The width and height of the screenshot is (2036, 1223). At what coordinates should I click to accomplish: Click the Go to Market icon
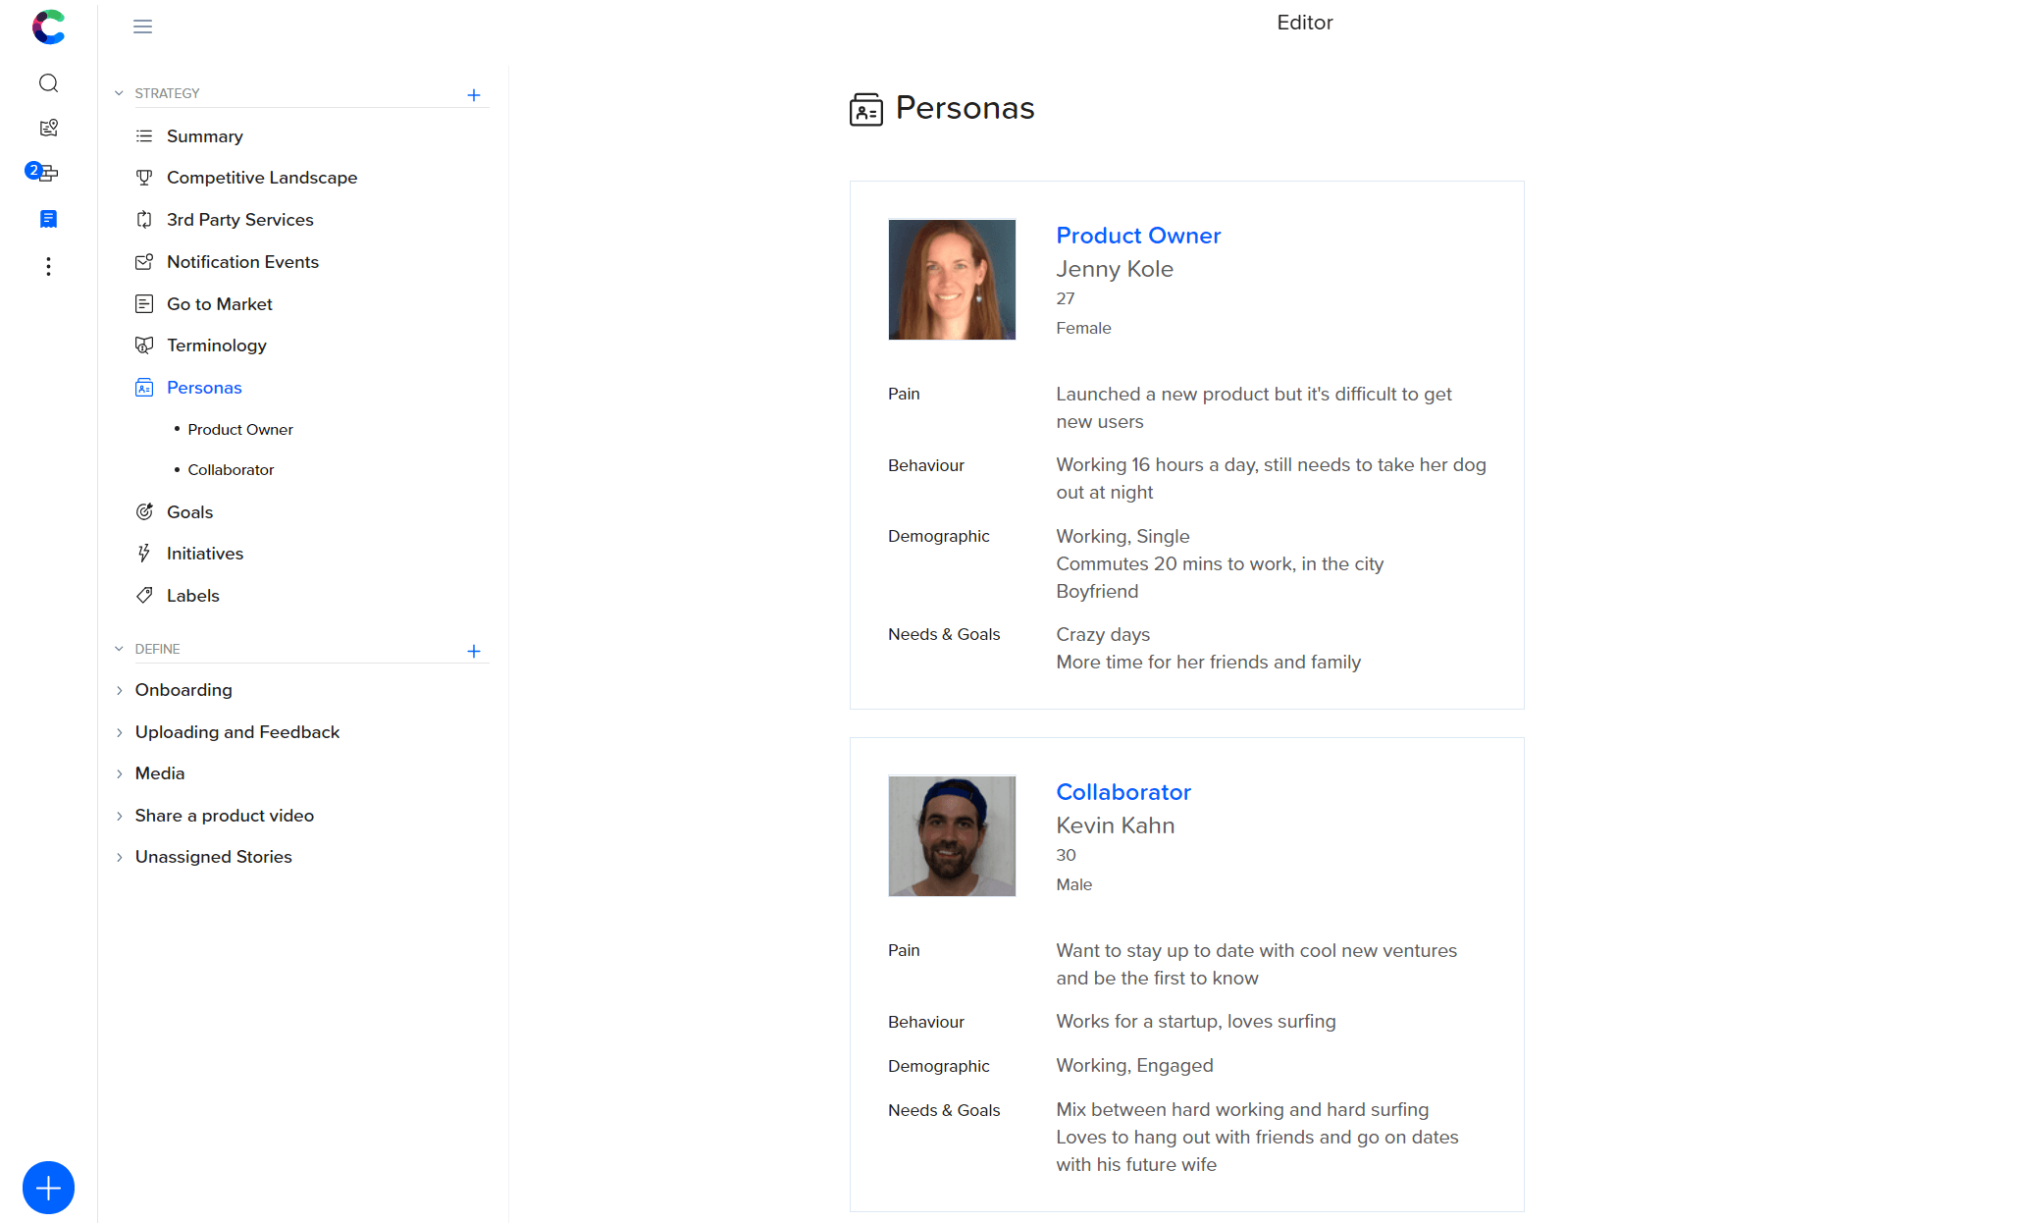click(142, 304)
